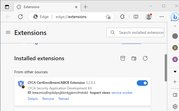Open a new tab
This screenshot has width=179, height=111.
coord(86,7)
